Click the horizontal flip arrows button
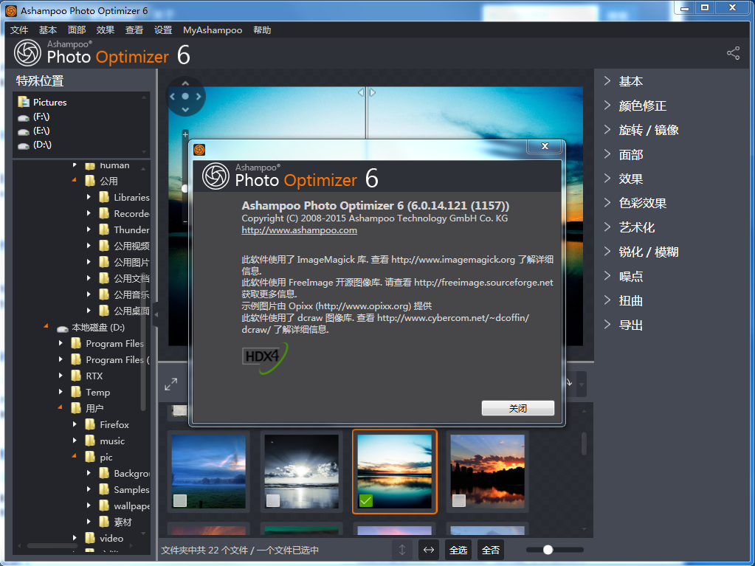The width and height of the screenshot is (755, 566). click(428, 550)
